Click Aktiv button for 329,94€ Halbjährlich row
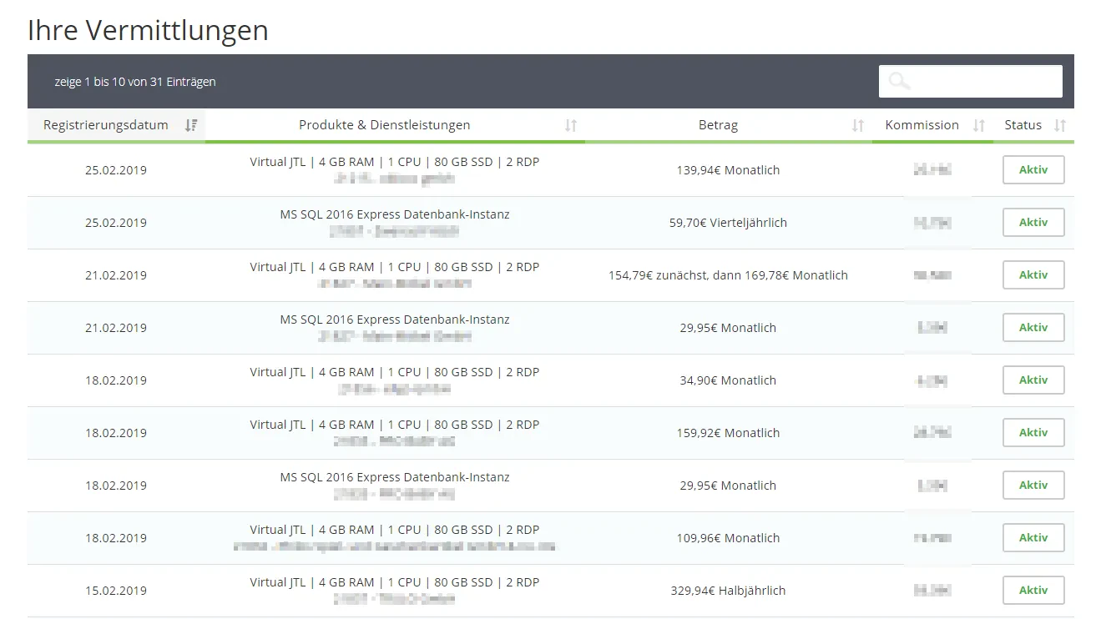 [1033, 591]
